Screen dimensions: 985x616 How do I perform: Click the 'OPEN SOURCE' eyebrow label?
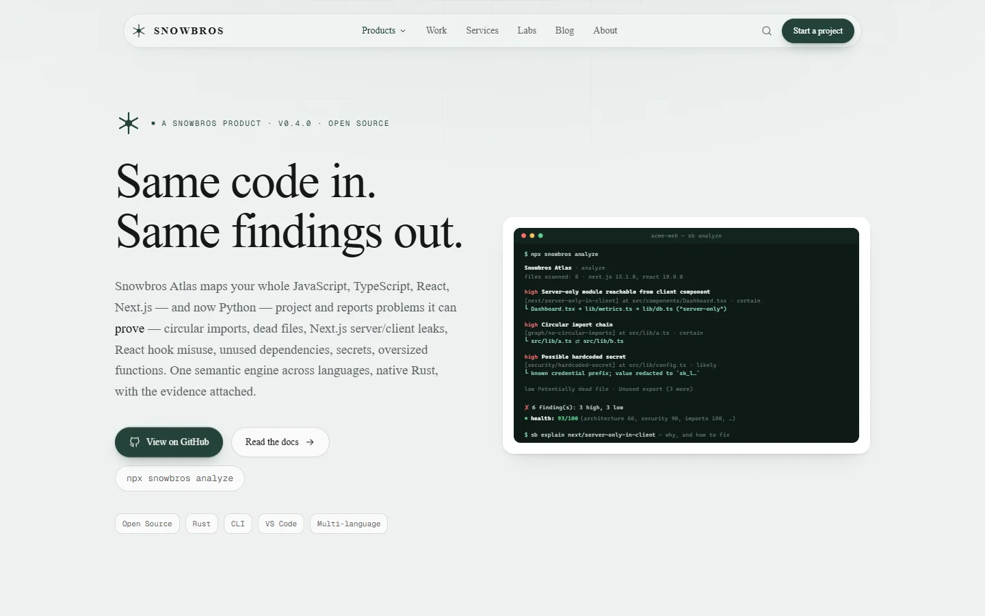[358, 123]
